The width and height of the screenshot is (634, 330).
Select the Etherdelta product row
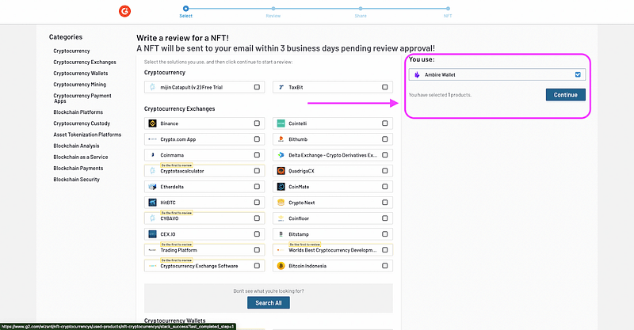pos(204,187)
